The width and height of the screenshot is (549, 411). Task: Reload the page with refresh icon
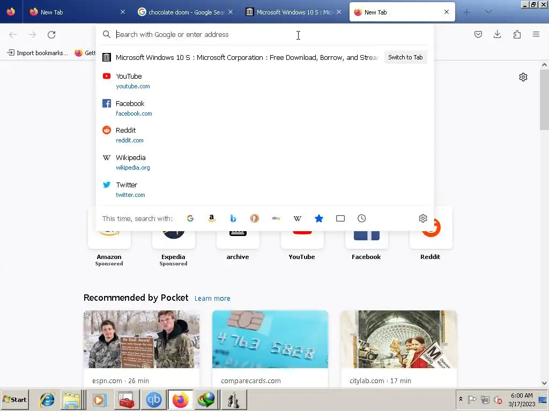coord(51,35)
